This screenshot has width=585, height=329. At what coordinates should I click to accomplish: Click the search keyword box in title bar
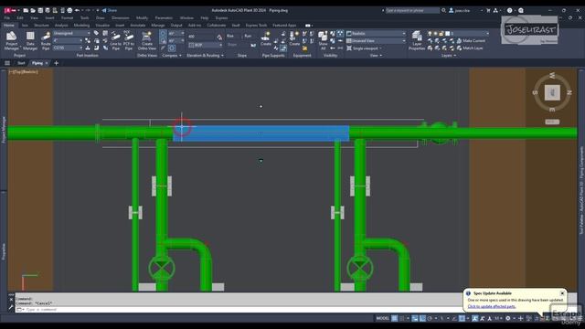pyautogui.click(x=412, y=10)
